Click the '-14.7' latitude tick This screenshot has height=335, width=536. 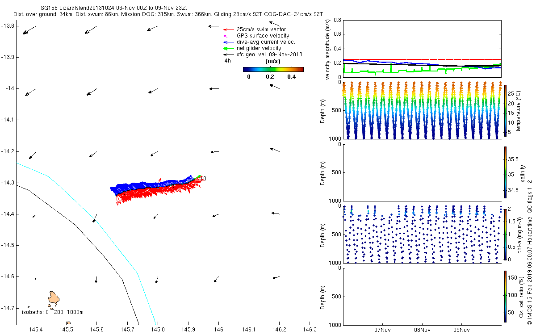tap(8, 308)
